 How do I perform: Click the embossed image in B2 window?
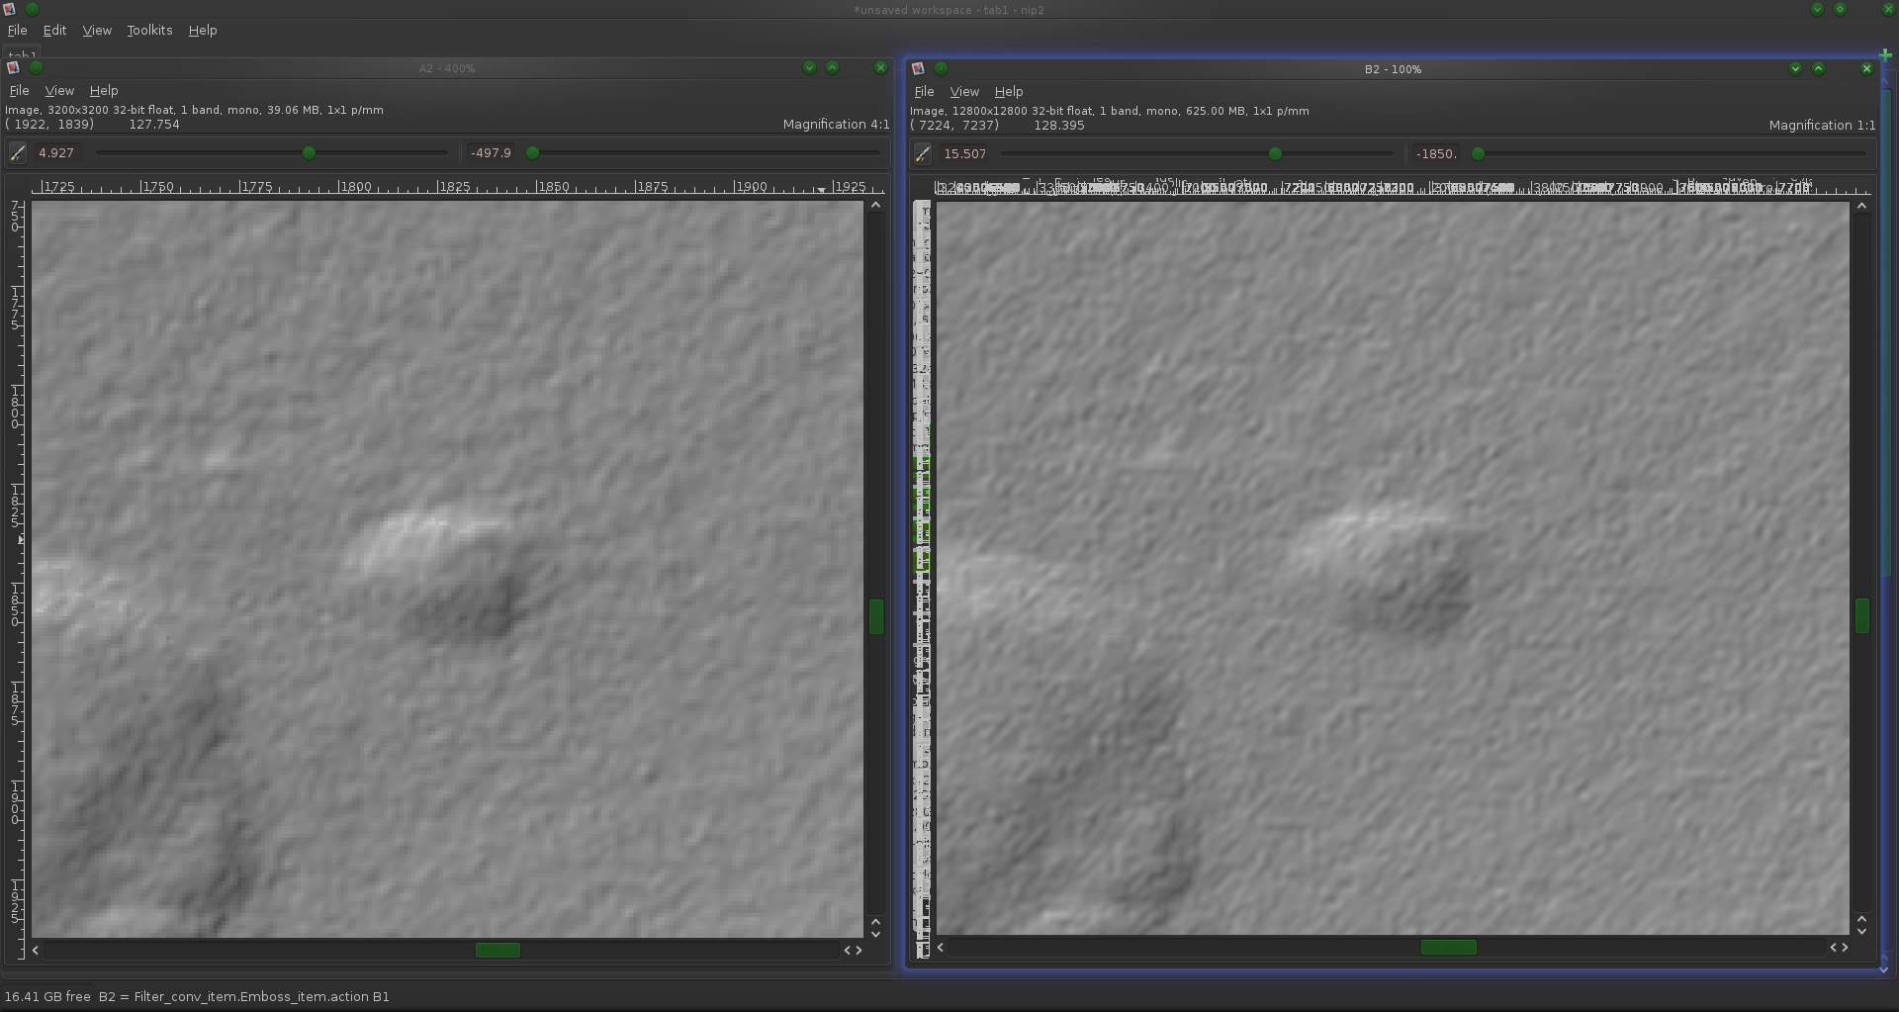pyautogui.click(x=1393, y=568)
